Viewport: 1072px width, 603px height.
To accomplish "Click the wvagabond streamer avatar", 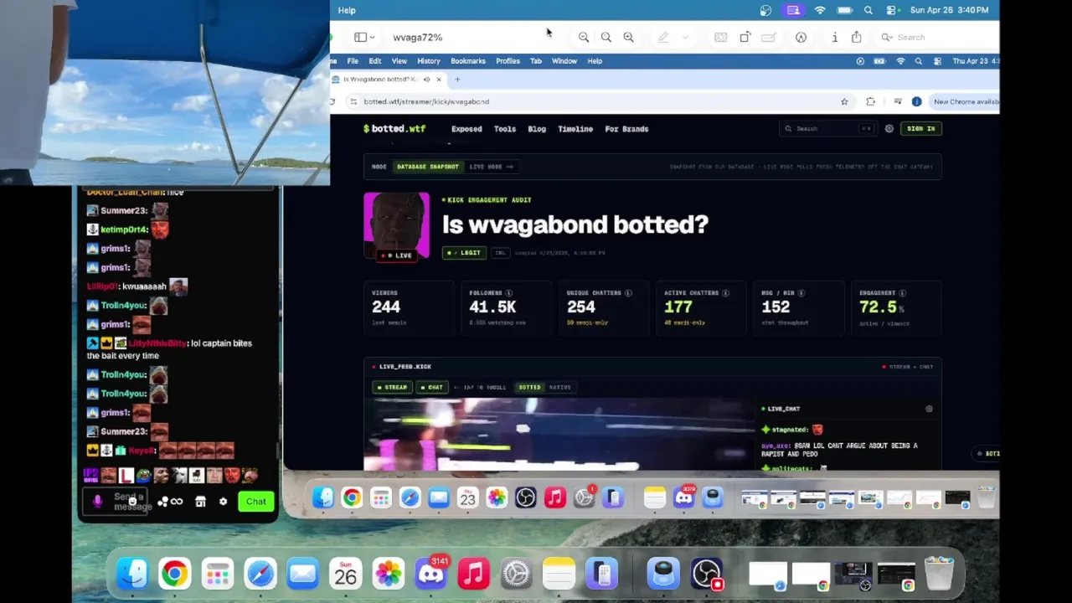I will [x=396, y=226].
